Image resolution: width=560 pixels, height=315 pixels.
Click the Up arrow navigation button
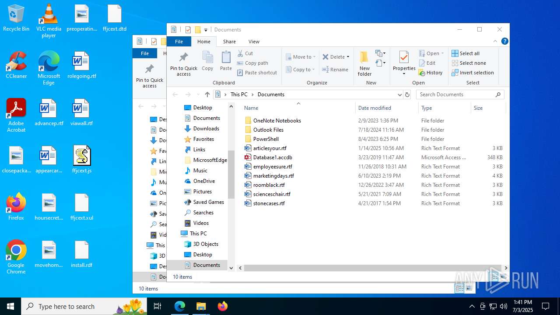[x=207, y=94]
